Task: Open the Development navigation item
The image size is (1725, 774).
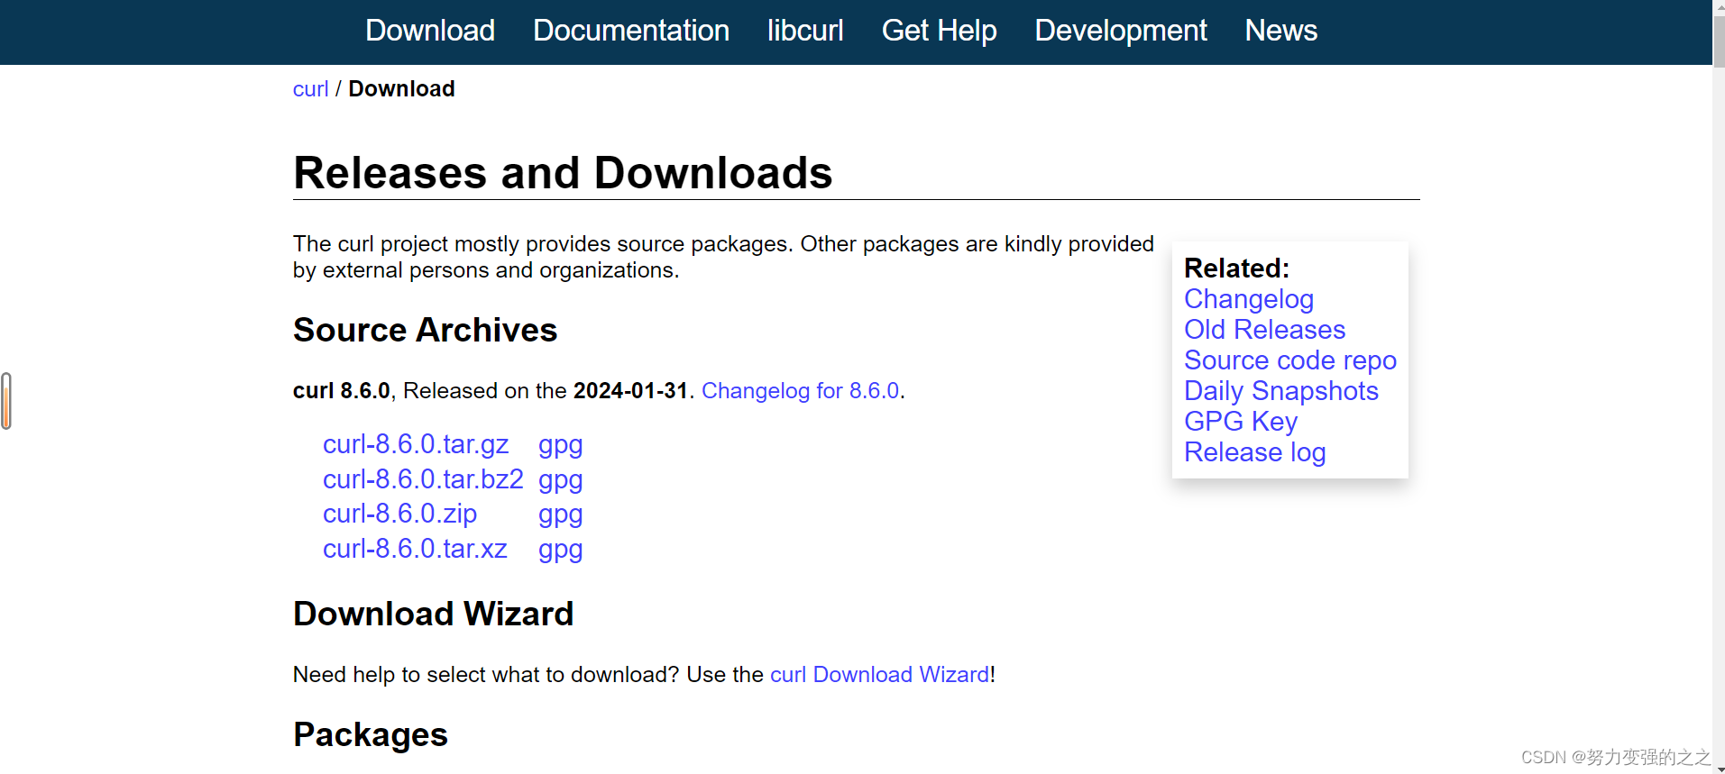Action: click(x=1121, y=31)
